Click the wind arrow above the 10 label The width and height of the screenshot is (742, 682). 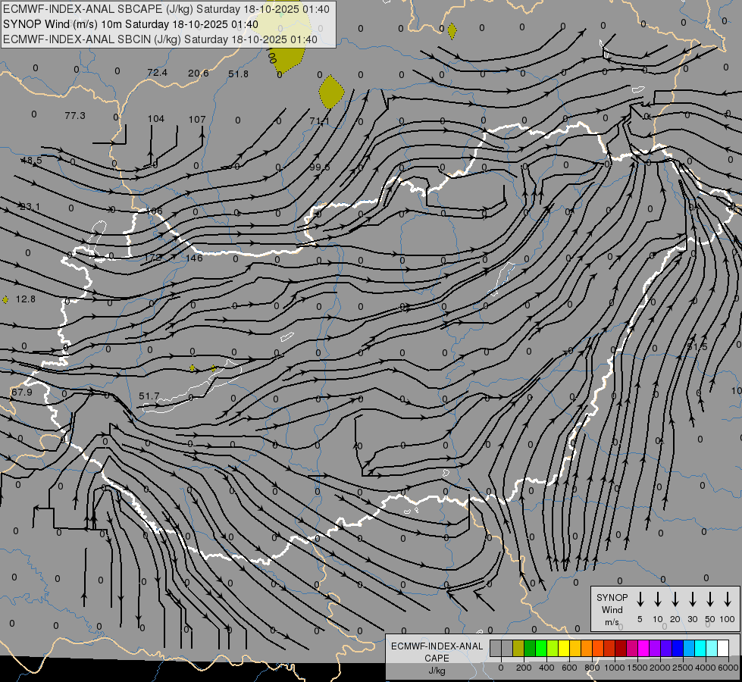pos(657,599)
